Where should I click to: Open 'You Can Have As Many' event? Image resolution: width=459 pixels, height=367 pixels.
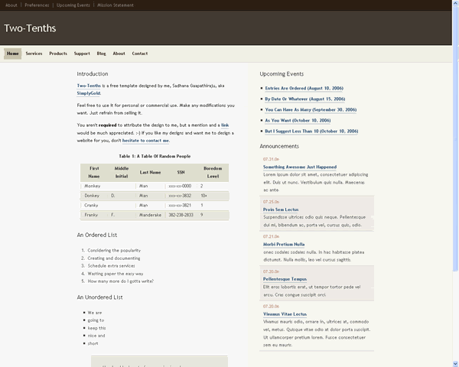[x=310, y=109]
